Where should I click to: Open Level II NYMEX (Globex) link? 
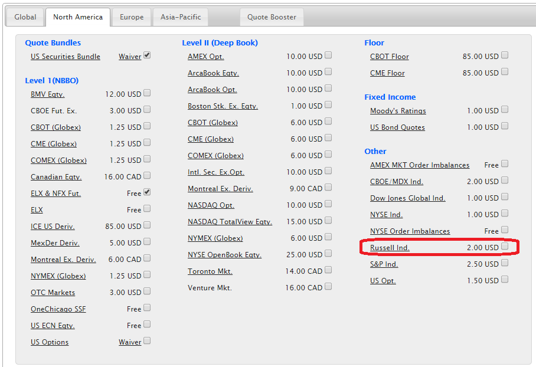(215, 238)
